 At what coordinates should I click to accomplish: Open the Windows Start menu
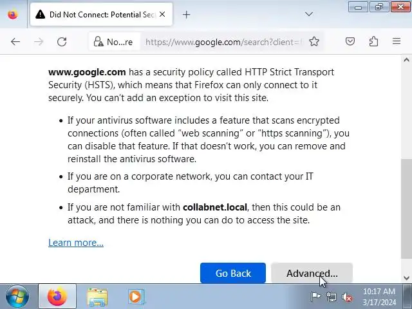(x=18, y=297)
